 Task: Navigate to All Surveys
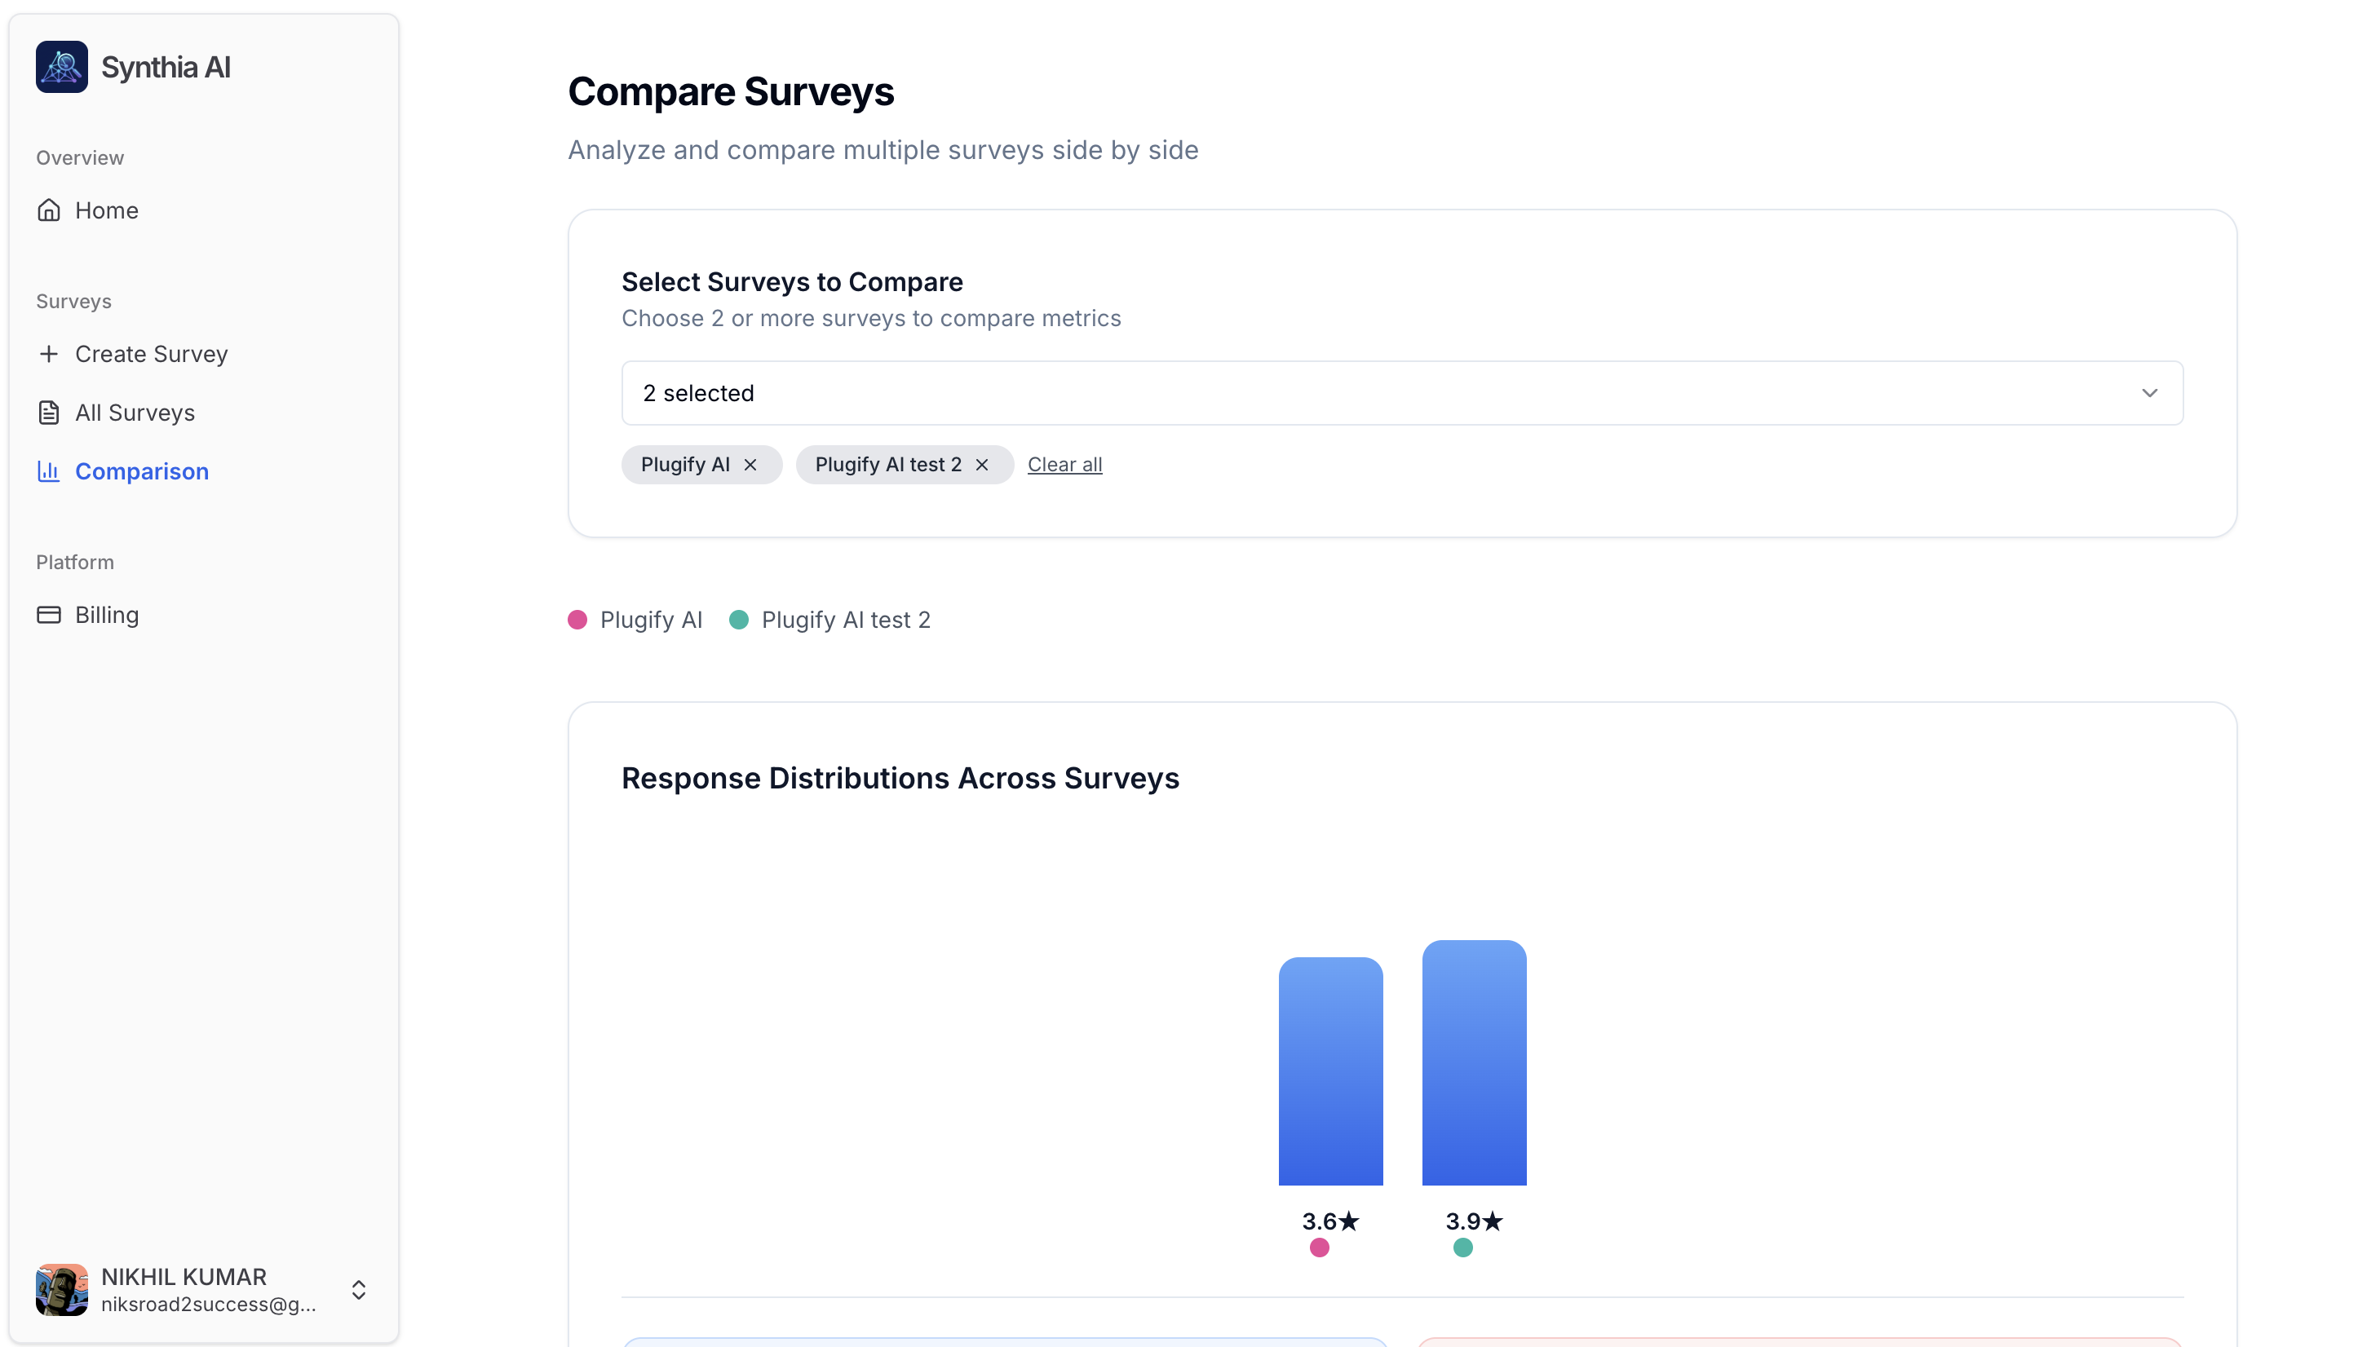[x=135, y=413]
